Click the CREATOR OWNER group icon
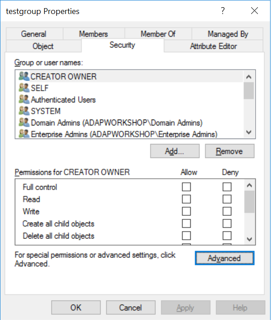 [24, 76]
